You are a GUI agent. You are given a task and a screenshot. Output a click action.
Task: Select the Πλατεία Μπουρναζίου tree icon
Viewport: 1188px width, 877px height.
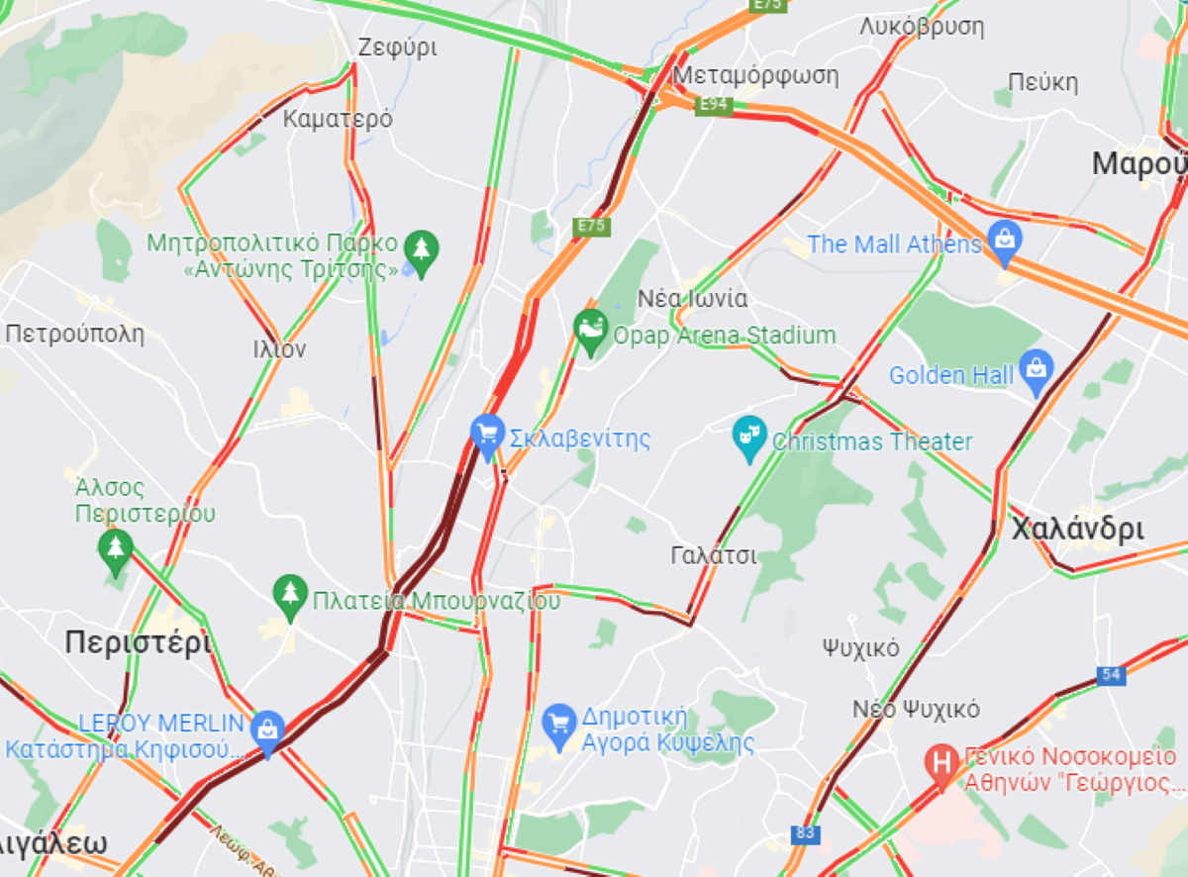[289, 597]
